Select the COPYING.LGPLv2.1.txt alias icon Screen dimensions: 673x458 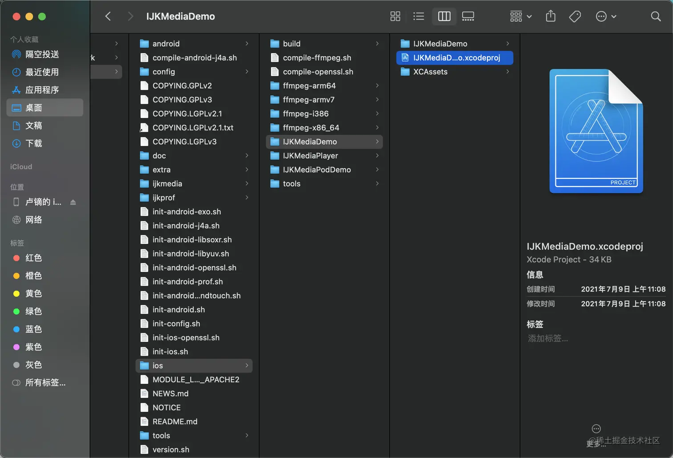(144, 128)
